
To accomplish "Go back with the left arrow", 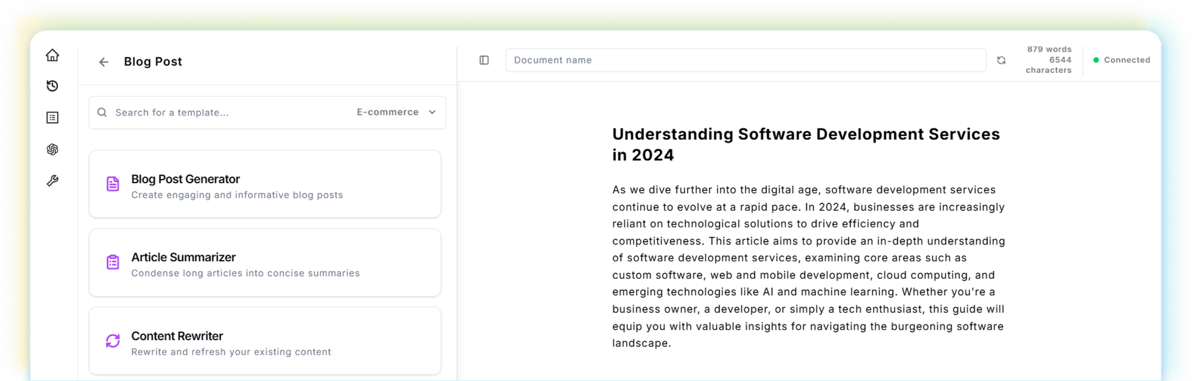I will [x=103, y=62].
